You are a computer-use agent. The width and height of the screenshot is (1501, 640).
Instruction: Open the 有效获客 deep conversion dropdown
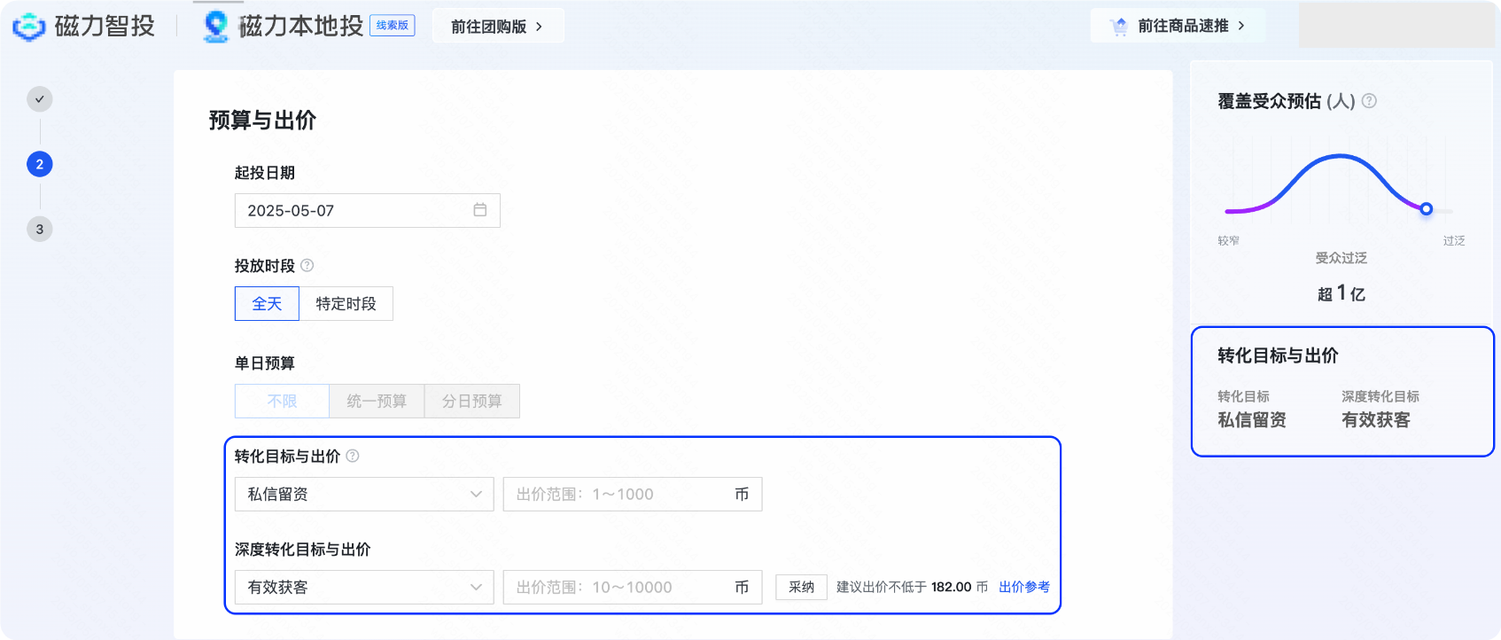pos(364,587)
